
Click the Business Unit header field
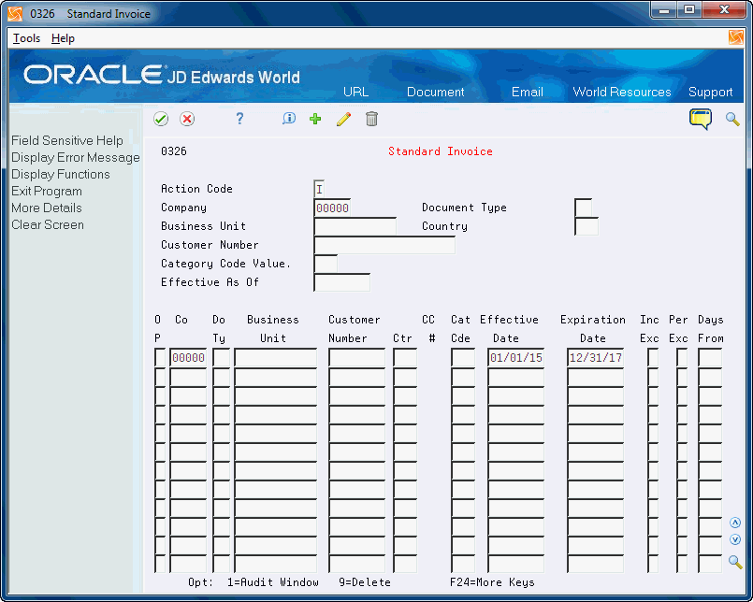coord(355,226)
